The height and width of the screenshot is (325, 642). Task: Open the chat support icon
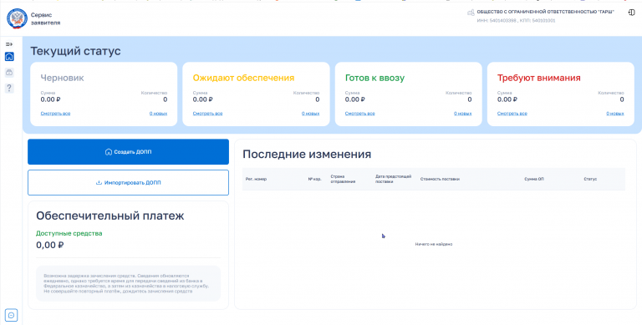(11, 315)
